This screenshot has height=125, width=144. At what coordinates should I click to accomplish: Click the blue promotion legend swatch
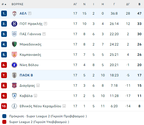pos(4,116)
